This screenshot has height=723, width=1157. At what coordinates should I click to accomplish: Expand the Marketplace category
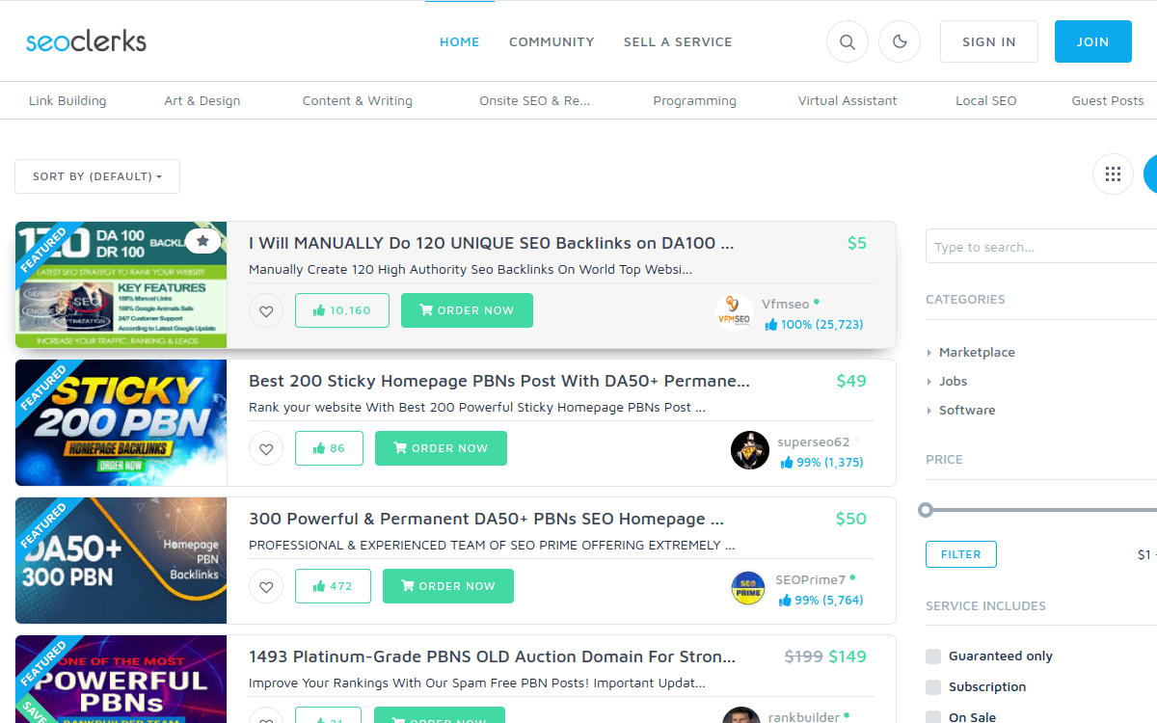pyautogui.click(x=978, y=352)
